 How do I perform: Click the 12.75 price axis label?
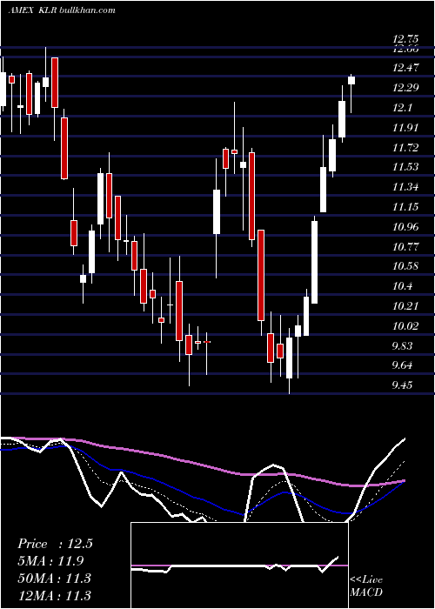pos(405,39)
